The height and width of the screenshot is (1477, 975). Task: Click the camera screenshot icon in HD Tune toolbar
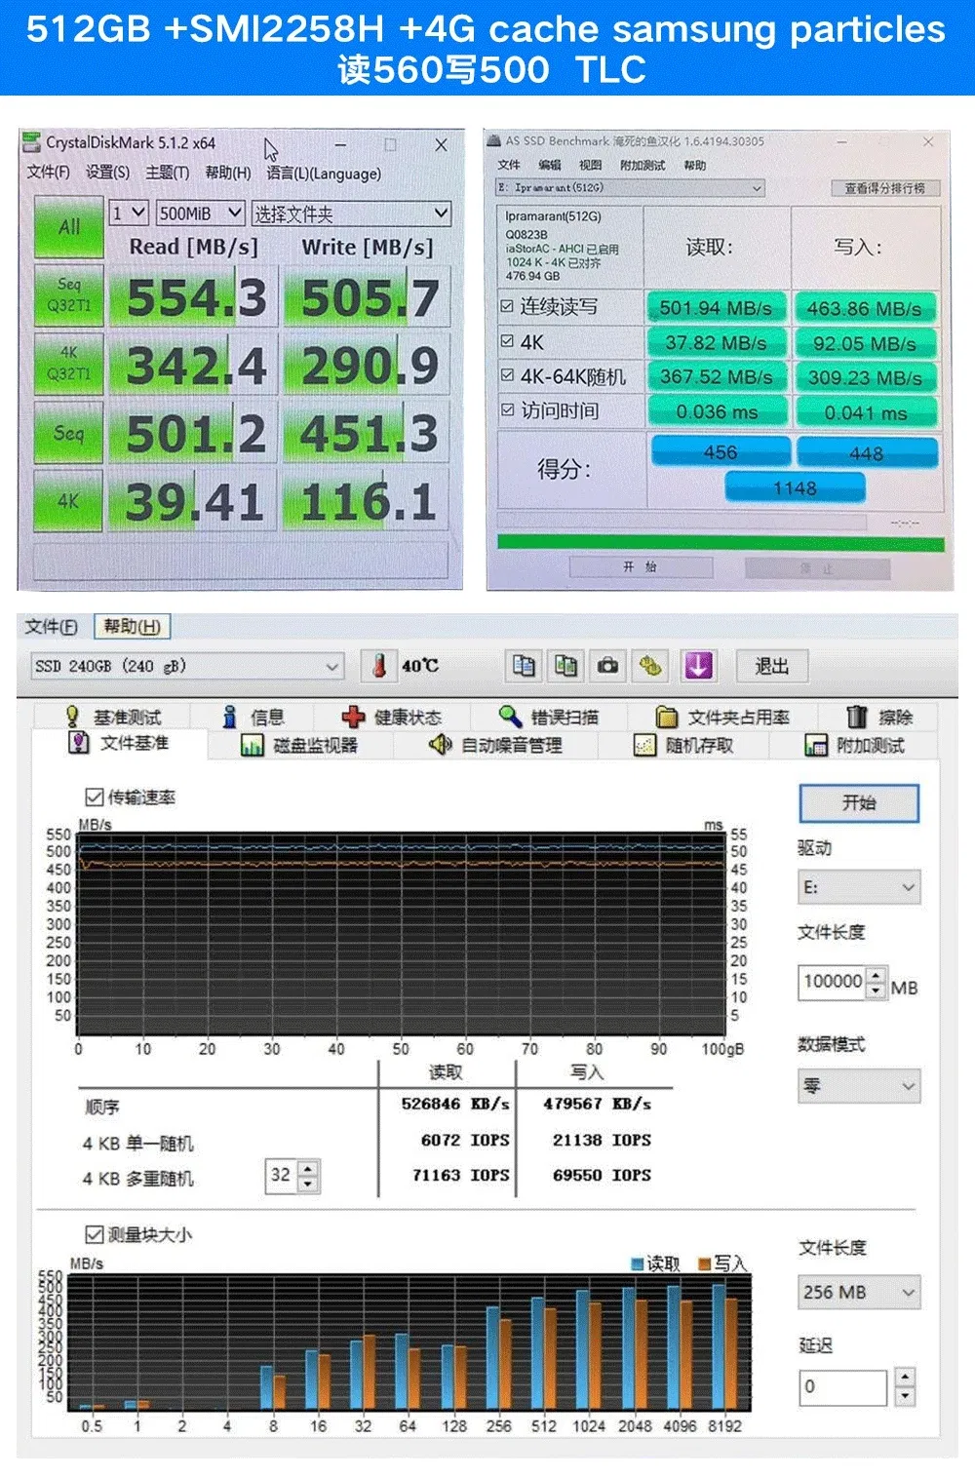point(608,666)
